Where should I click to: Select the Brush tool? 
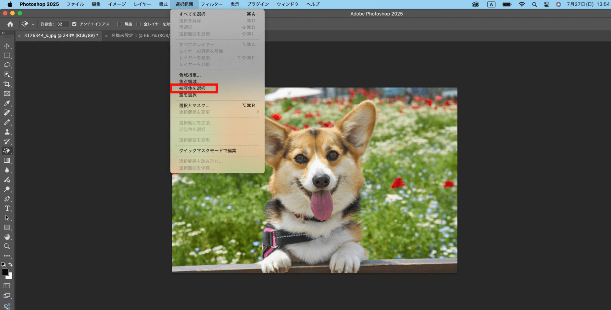coord(7,122)
